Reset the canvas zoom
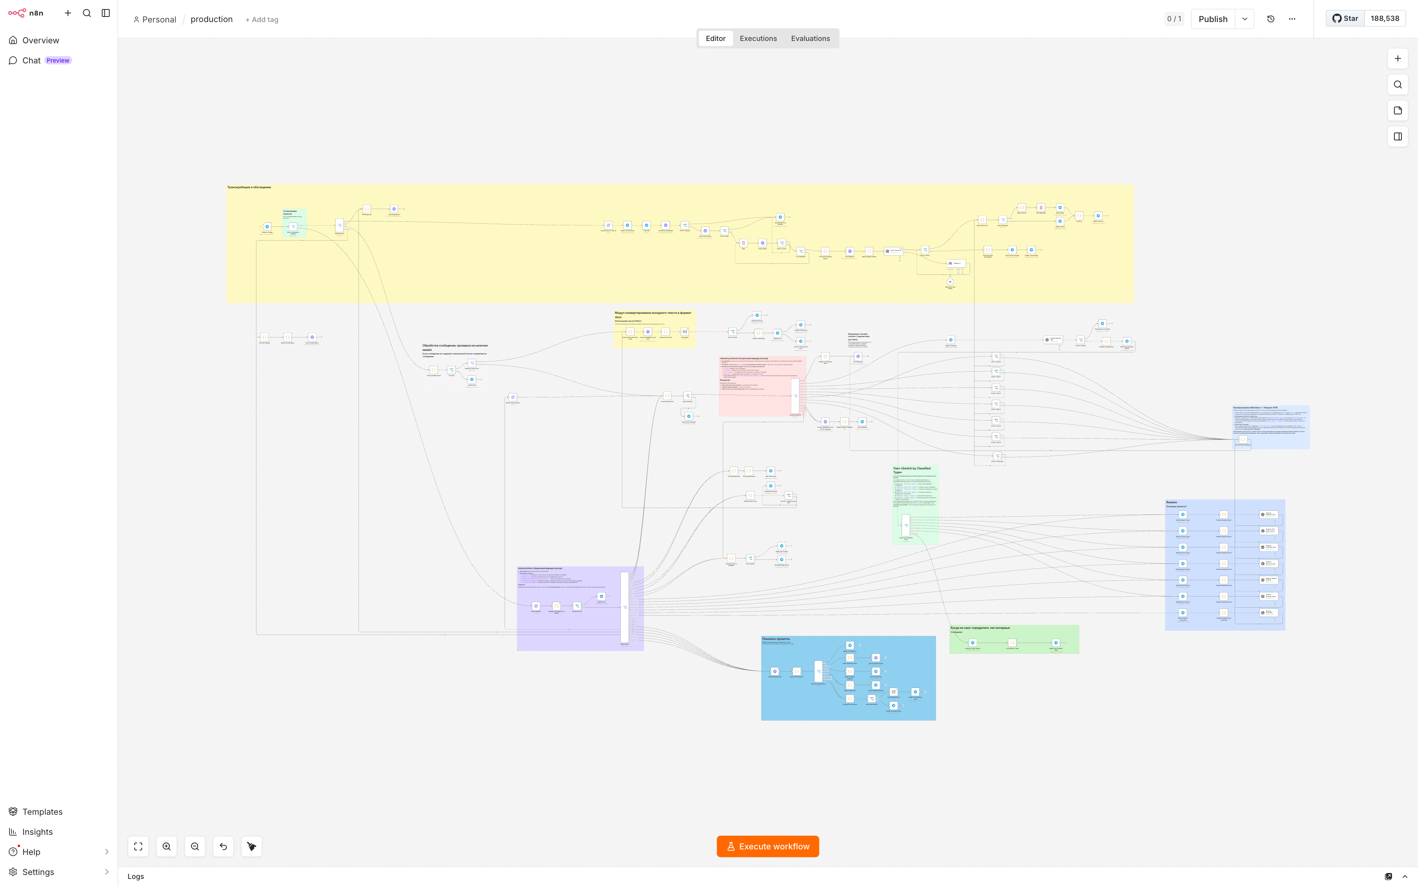Viewport: 1418px width, 886px height. tap(223, 846)
